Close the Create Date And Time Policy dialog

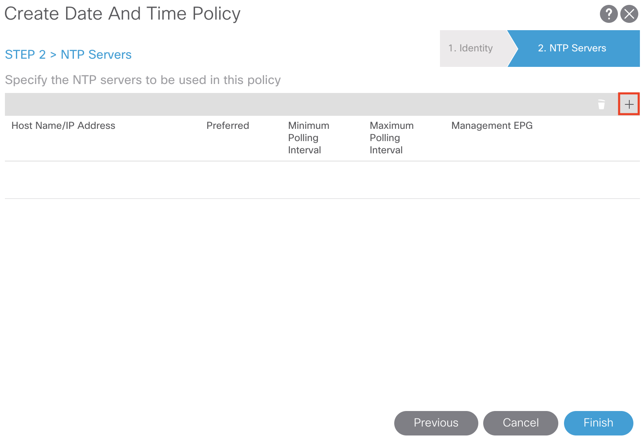[x=629, y=14]
